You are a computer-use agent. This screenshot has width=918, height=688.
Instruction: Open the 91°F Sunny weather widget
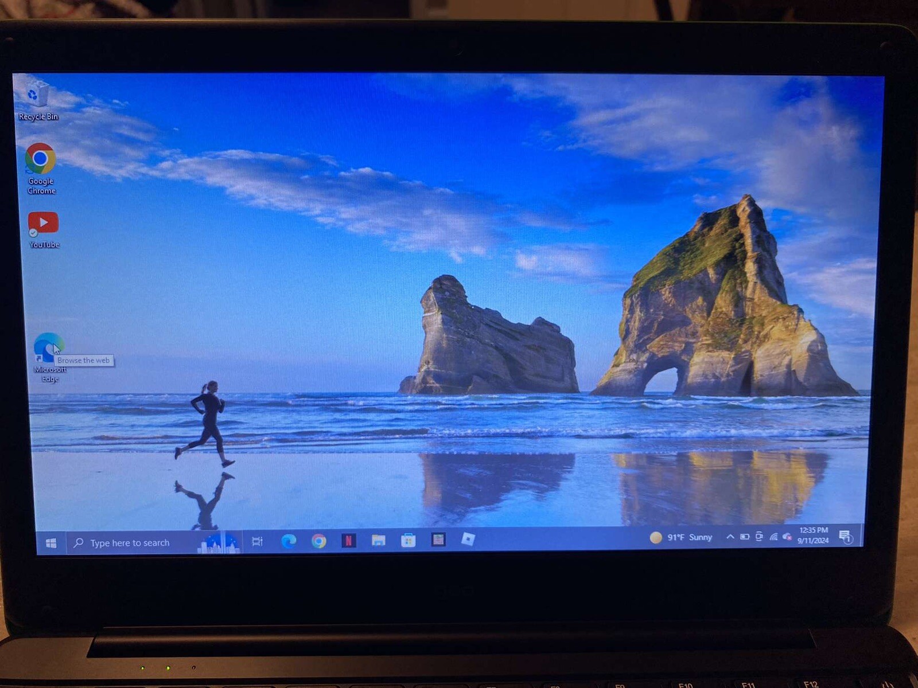[x=681, y=537]
